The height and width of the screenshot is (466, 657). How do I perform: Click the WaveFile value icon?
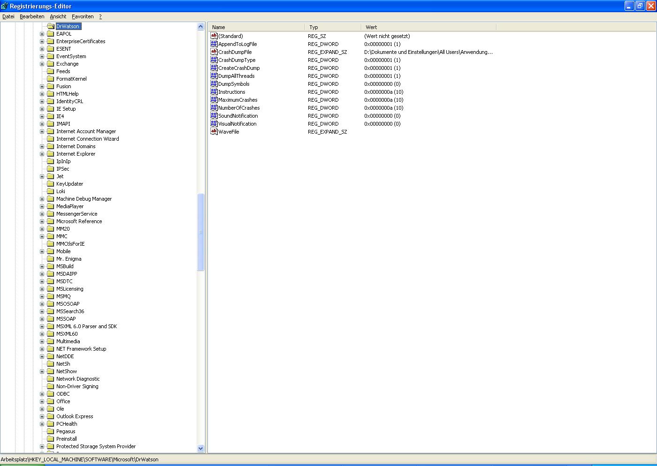click(x=214, y=132)
